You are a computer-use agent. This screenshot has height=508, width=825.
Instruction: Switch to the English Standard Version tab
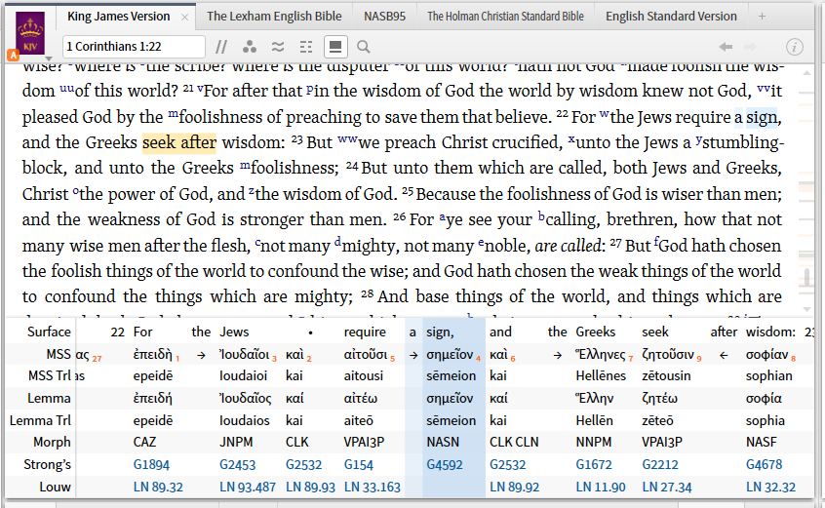[x=671, y=17]
